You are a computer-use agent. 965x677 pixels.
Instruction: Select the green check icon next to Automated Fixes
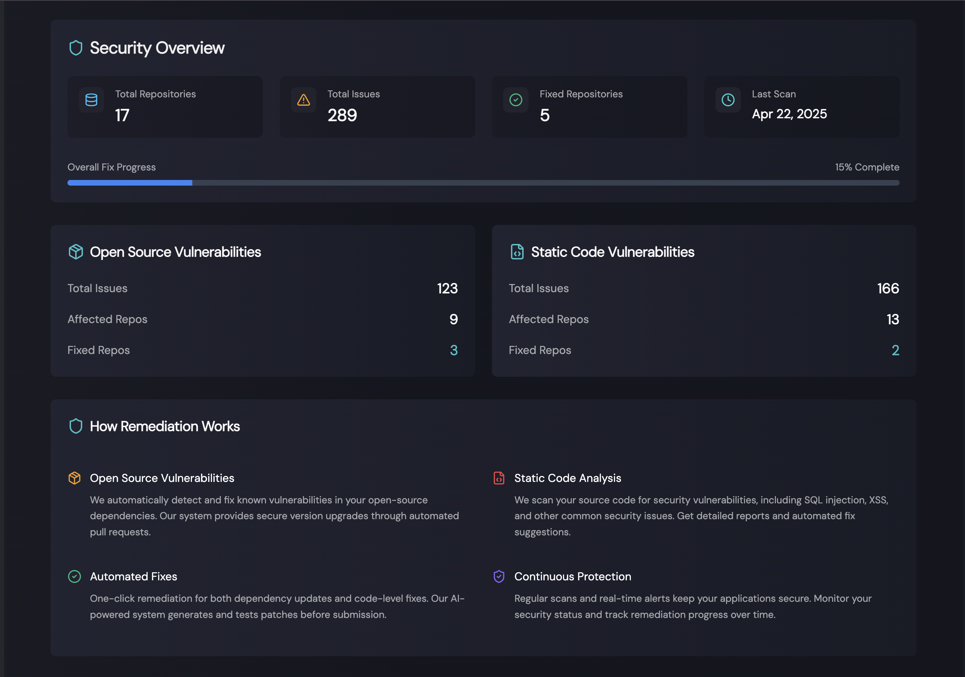tap(75, 576)
